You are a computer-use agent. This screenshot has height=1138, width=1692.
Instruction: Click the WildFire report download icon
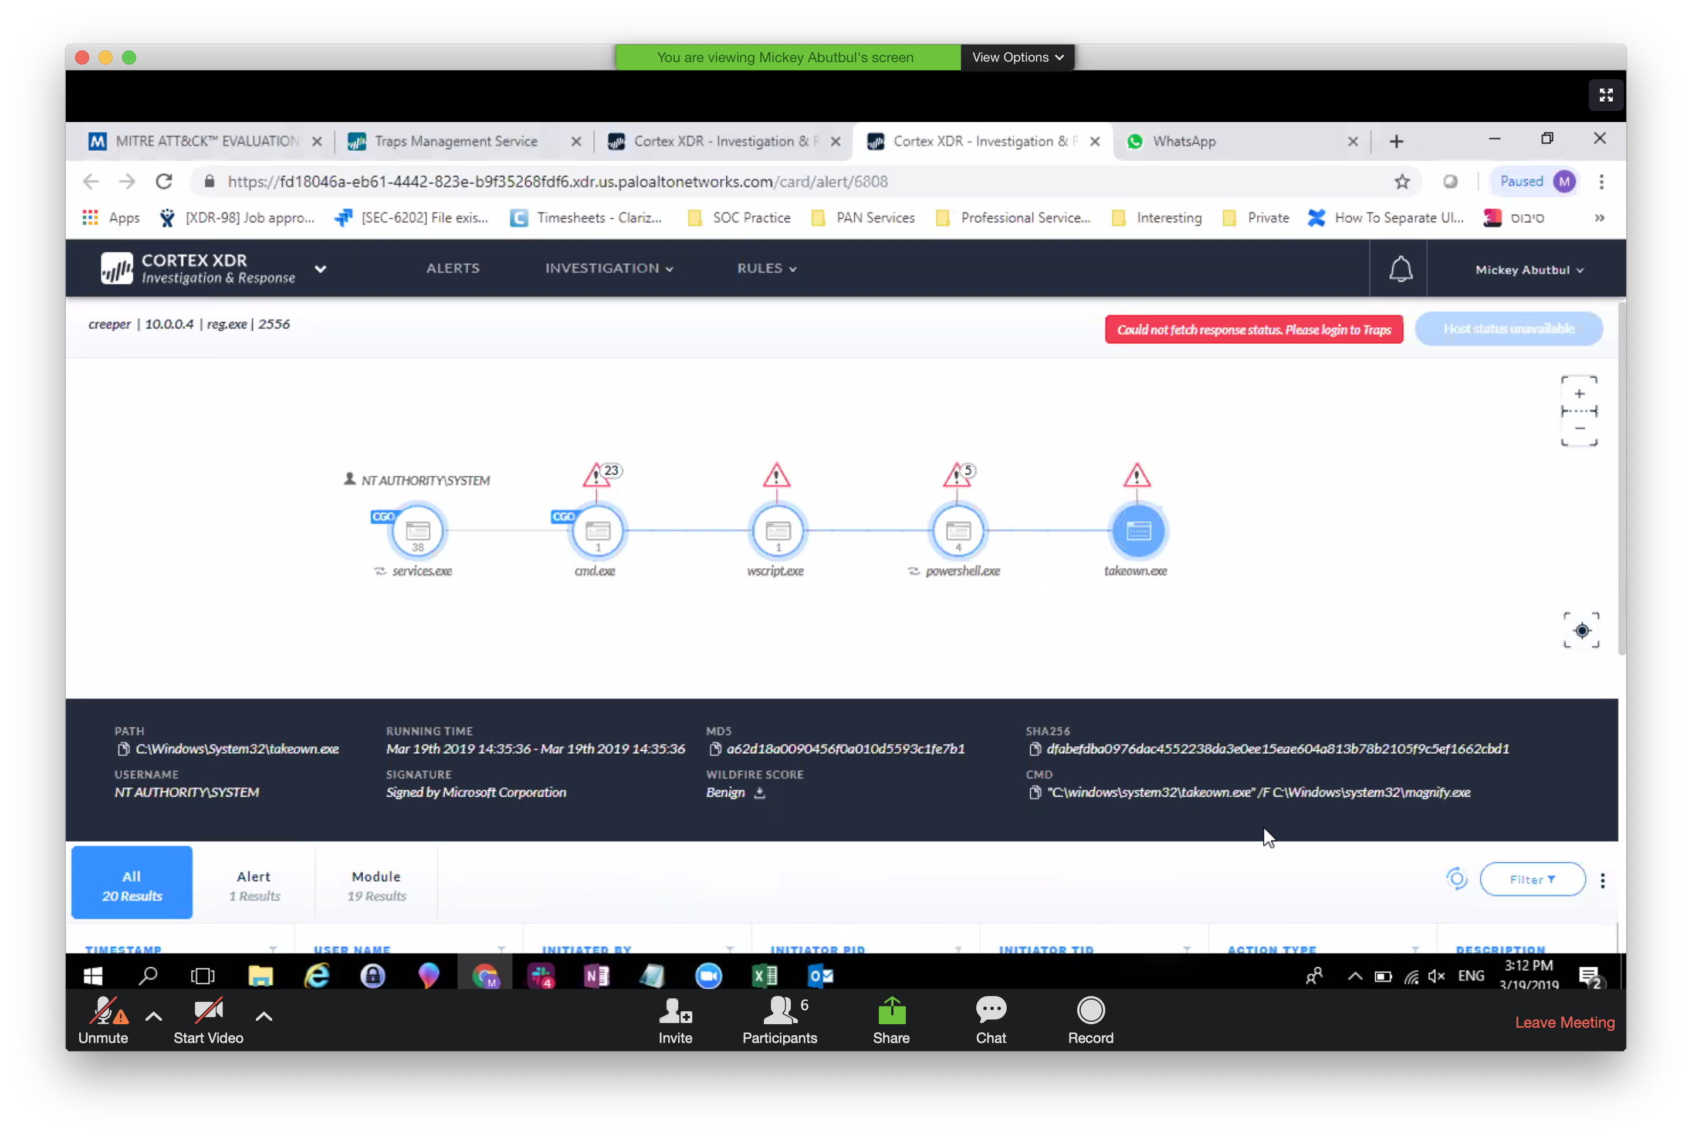(x=759, y=792)
